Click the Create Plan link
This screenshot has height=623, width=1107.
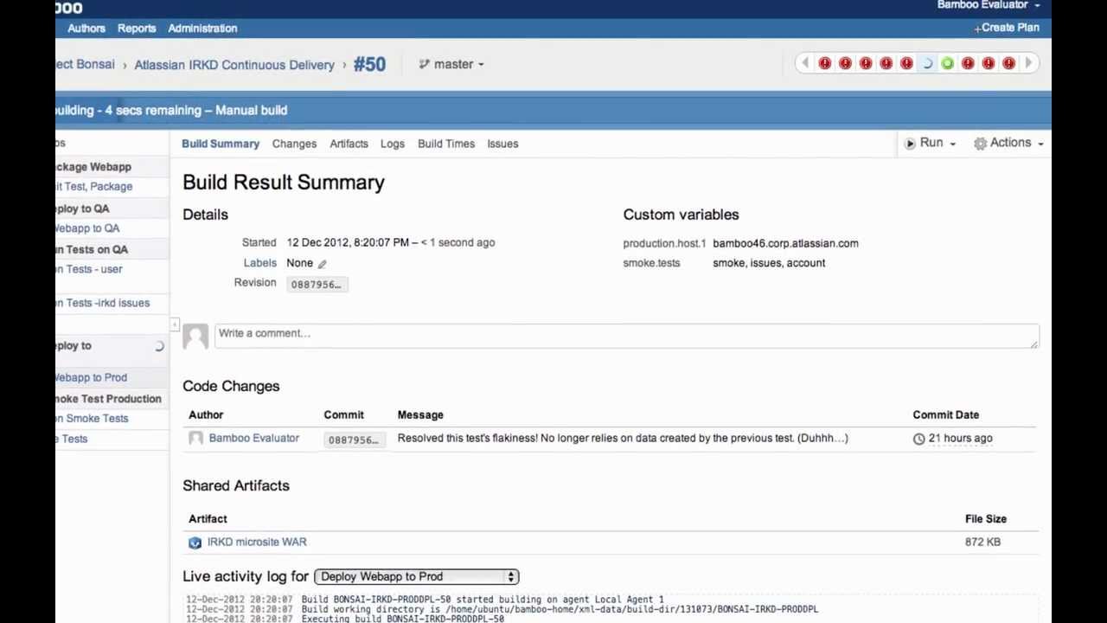[x=1007, y=28]
